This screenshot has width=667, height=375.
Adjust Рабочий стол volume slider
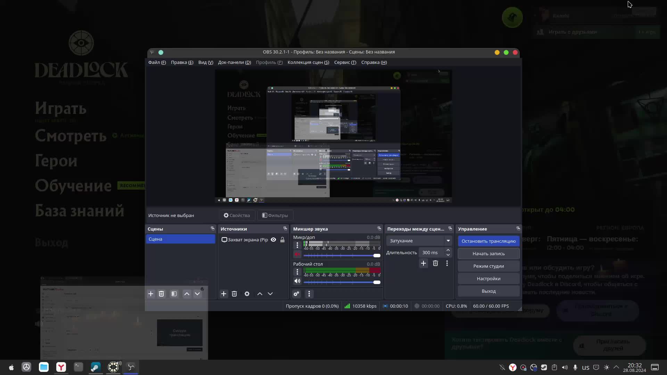[x=342, y=282]
